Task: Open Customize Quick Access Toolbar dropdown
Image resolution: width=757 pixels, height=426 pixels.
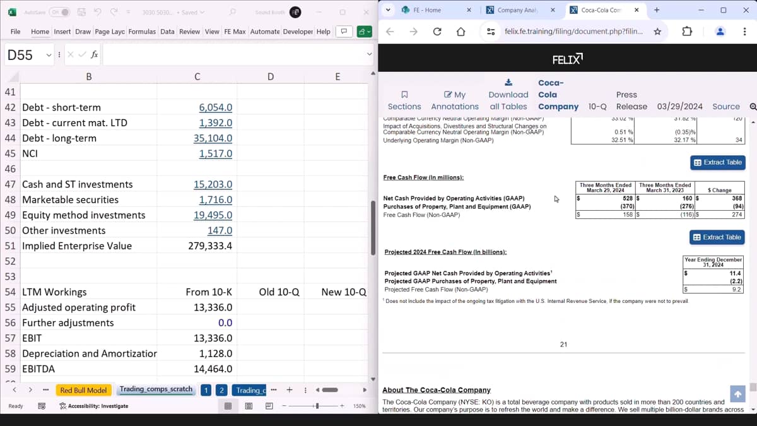Action: (x=129, y=12)
